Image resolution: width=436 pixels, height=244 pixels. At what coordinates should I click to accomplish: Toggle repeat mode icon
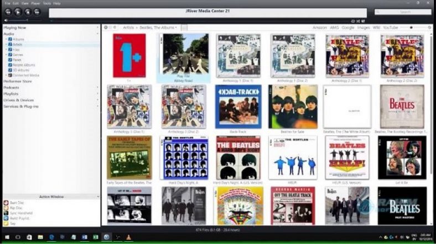tap(352, 21)
